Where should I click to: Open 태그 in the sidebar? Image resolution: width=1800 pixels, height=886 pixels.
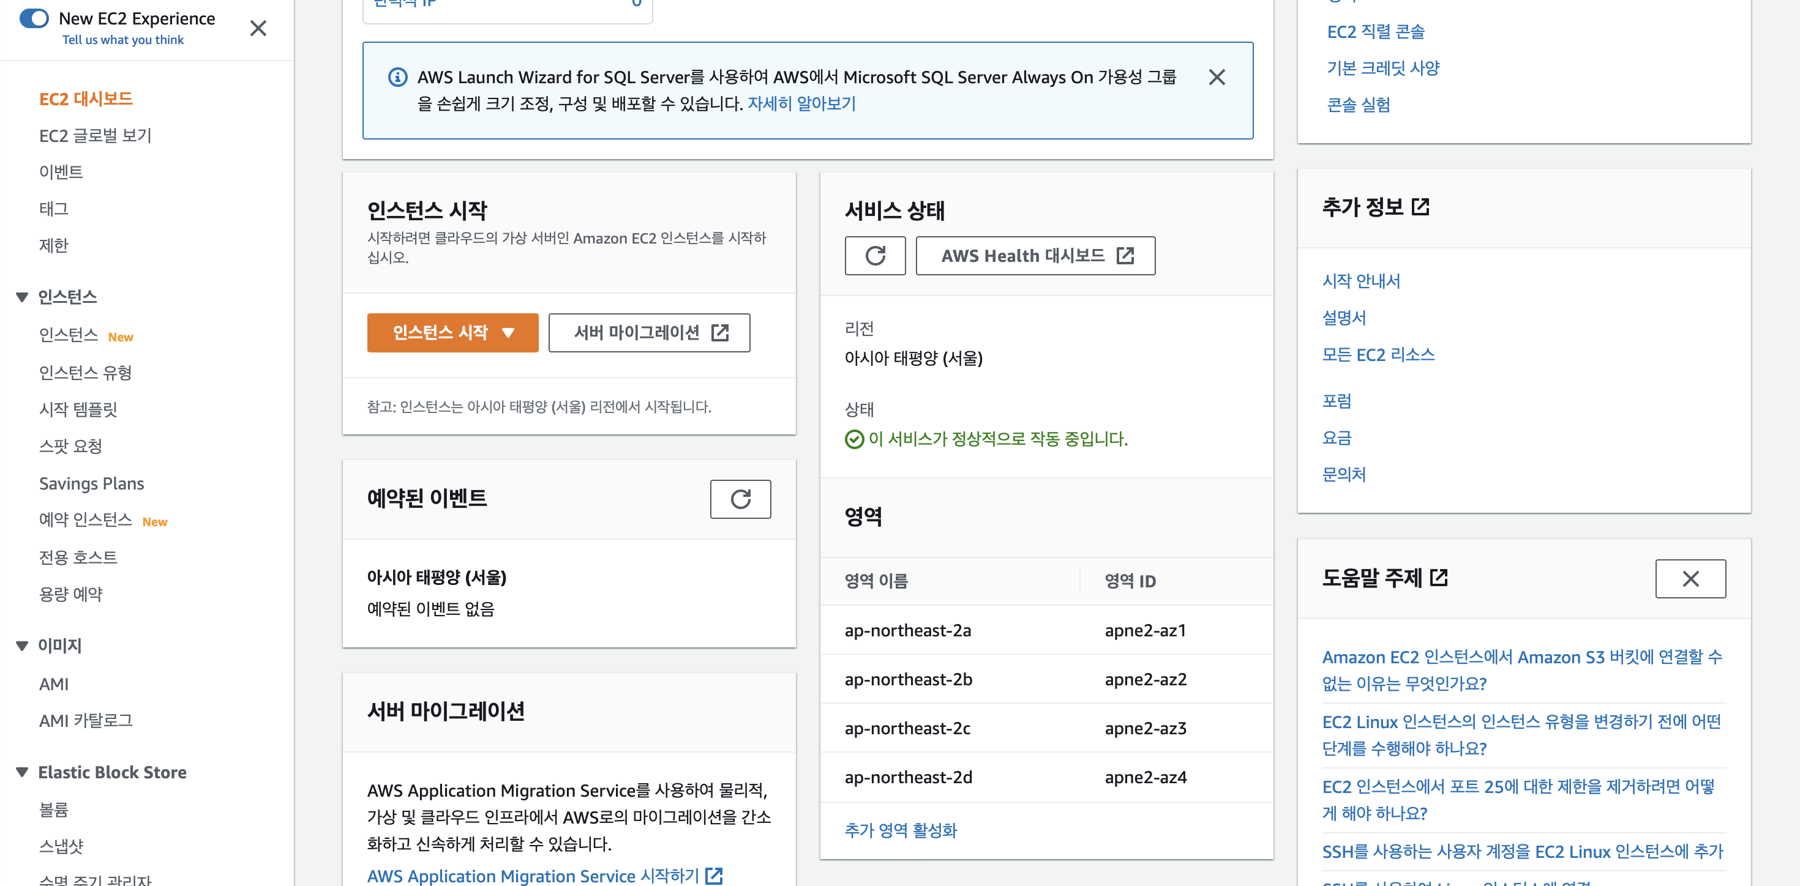click(53, 209)
